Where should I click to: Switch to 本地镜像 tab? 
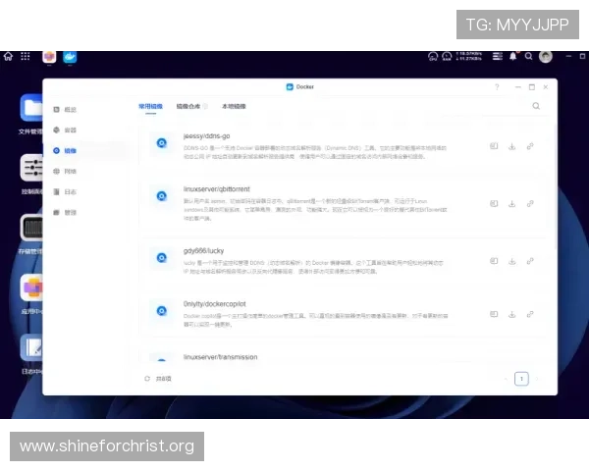click(x=234, y=106)
